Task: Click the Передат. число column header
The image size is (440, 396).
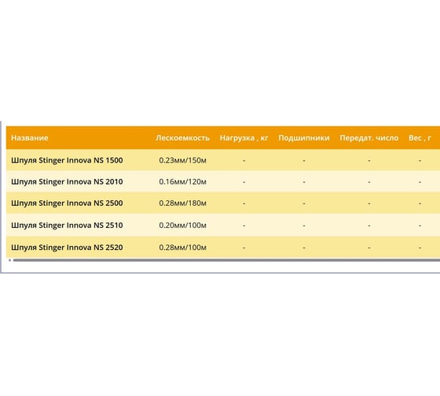Action: [369, 137]
